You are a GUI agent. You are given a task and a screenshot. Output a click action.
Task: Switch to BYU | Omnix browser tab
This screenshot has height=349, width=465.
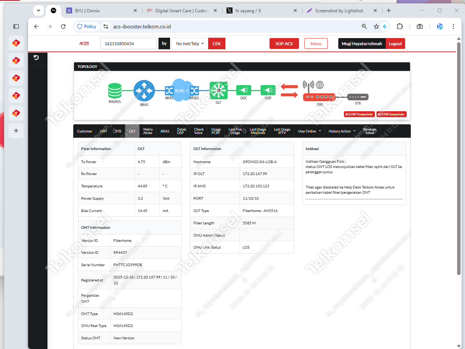[101, 11]
